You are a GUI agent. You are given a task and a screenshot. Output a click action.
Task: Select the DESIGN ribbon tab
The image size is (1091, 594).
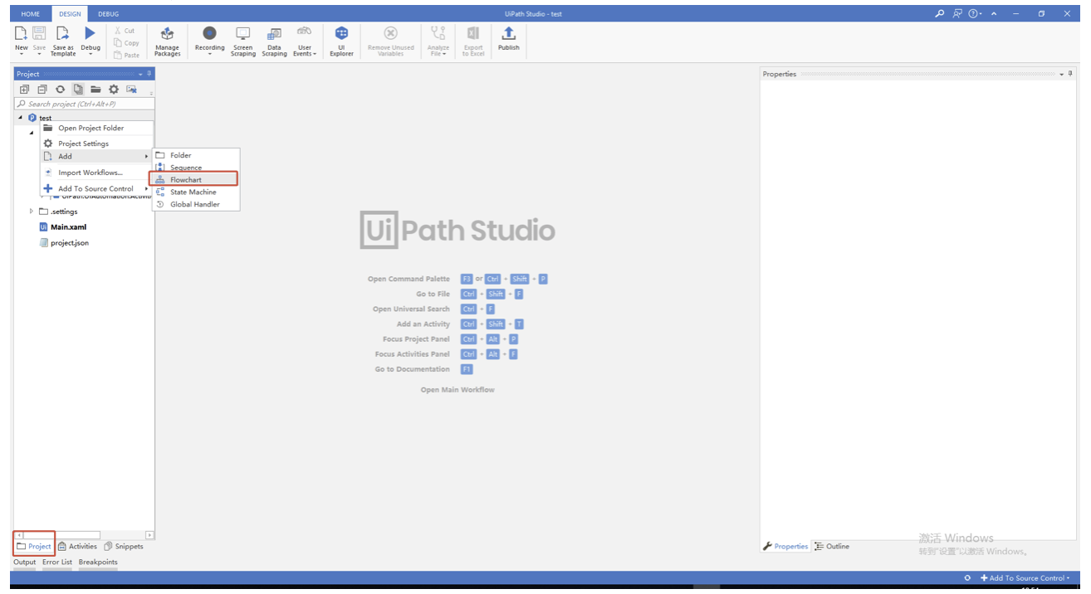pyautogui.click(x=70, y=14)
